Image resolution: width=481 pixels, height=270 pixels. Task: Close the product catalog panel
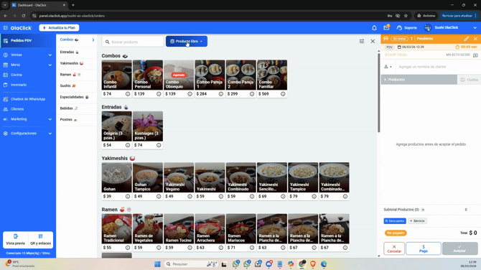pos(373,41)
